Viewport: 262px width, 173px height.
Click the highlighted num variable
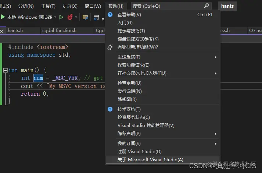coord(38,78)
